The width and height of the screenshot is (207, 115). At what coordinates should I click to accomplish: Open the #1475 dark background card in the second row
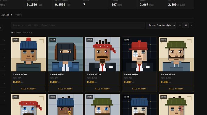[139, 104]
